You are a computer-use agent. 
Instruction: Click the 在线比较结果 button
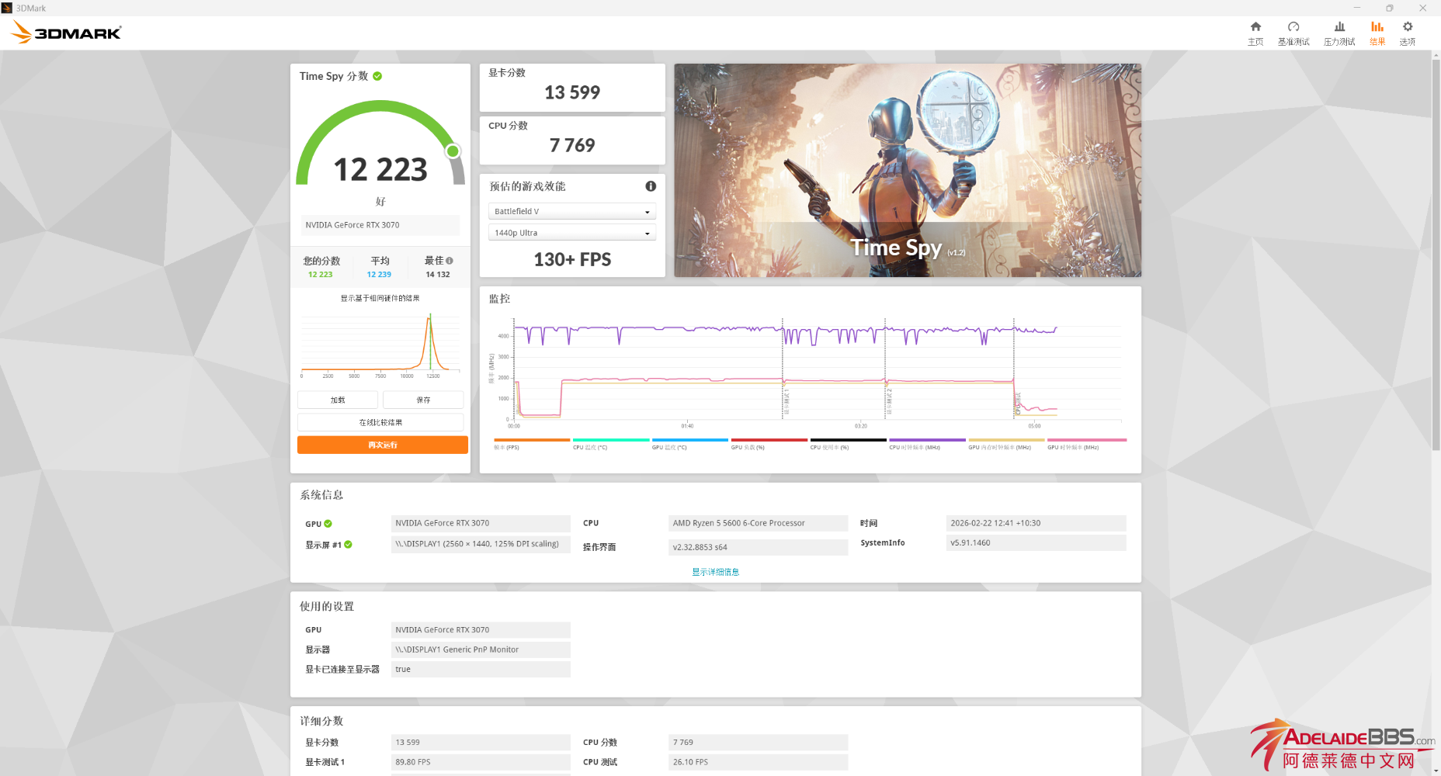pyautogui.click(x=380, y=422)
